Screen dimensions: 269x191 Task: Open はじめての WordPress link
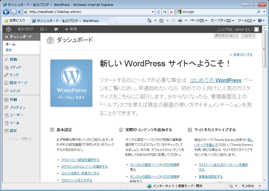(215, 80)
